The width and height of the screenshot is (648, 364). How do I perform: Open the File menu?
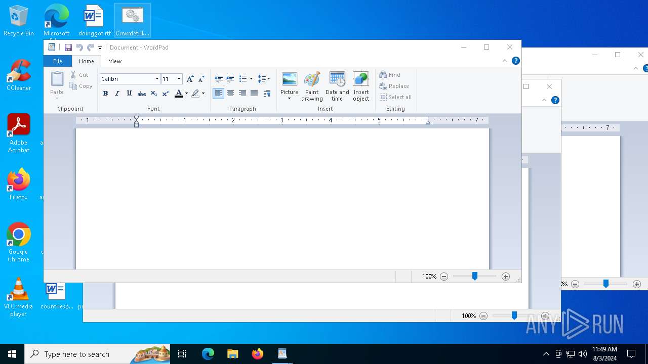(x=58, y=61)
